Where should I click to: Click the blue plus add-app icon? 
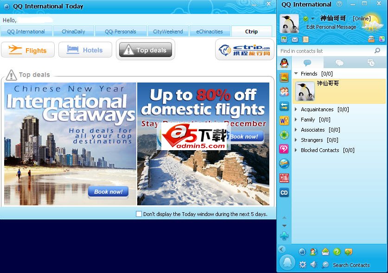pos(284,236)
